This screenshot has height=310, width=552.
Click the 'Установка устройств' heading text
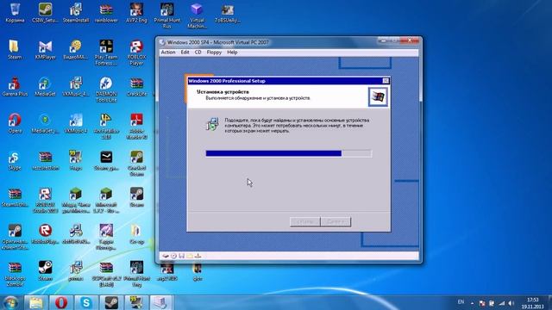tap(223, 92)
